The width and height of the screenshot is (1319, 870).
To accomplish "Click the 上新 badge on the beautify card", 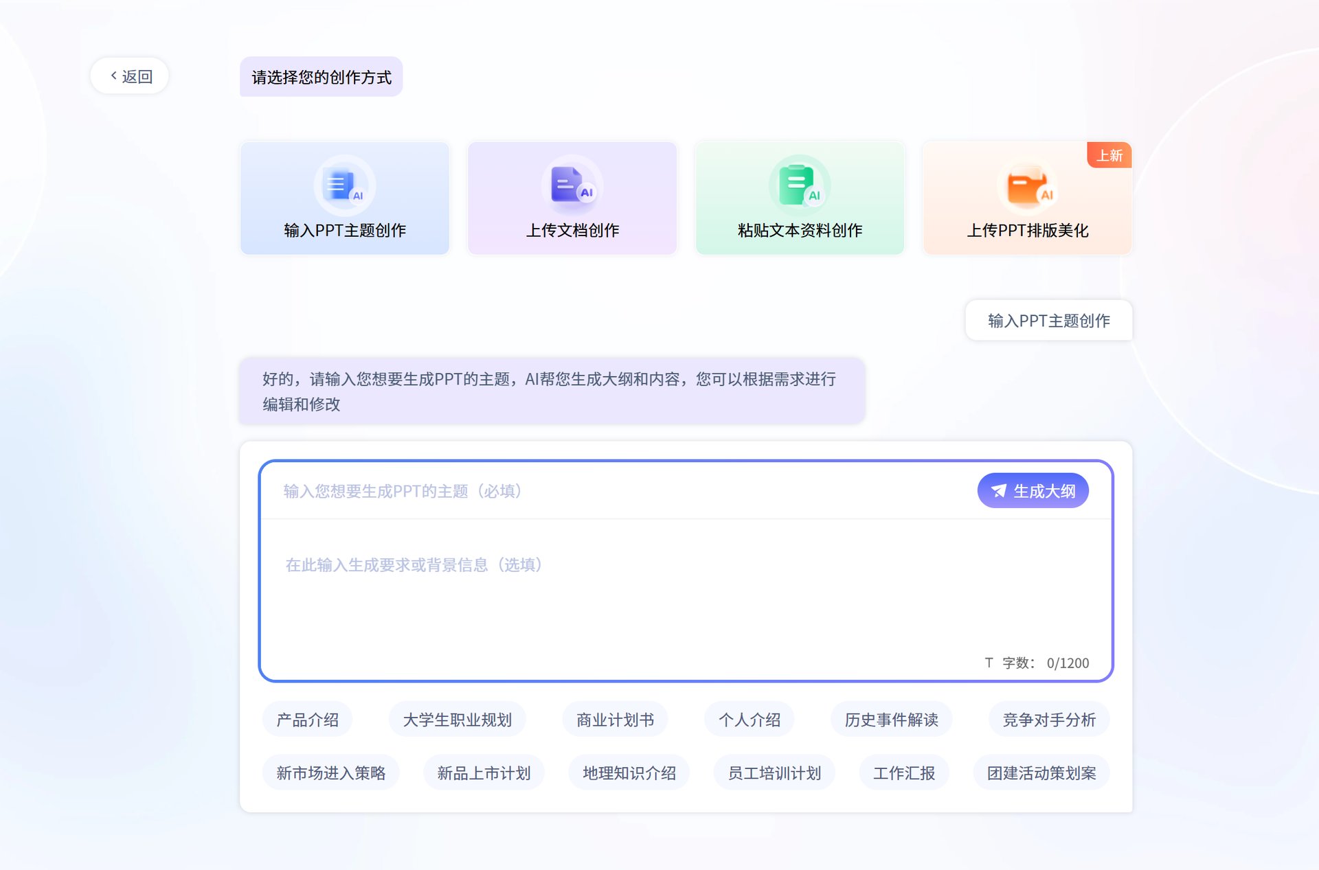I will click(1109, 156).
